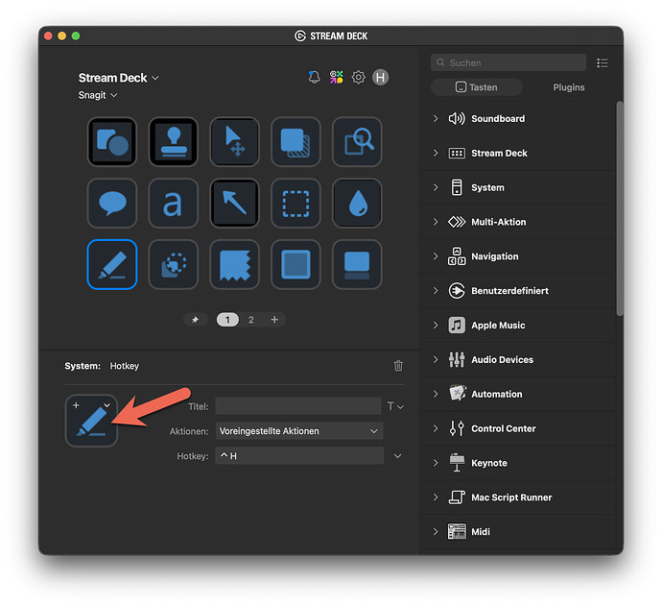The width and height of the screenshot is (662, 606).
Task: Select the puzzle piece key
Action: (x=173, y=264)
